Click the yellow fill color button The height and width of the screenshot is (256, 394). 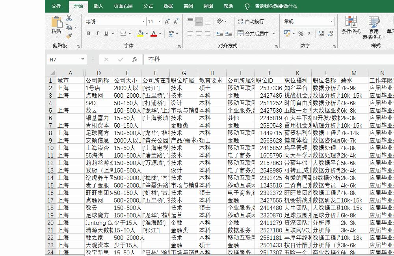(x=140, y=33)
